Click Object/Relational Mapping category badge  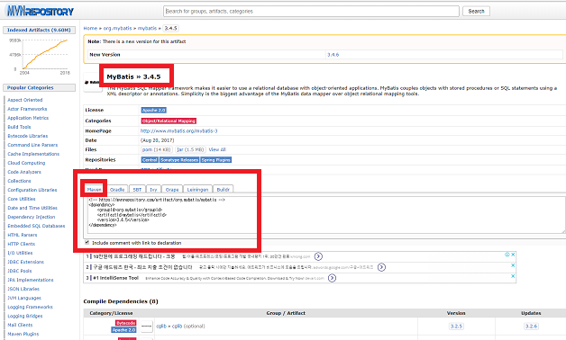[x=169, y=121]
